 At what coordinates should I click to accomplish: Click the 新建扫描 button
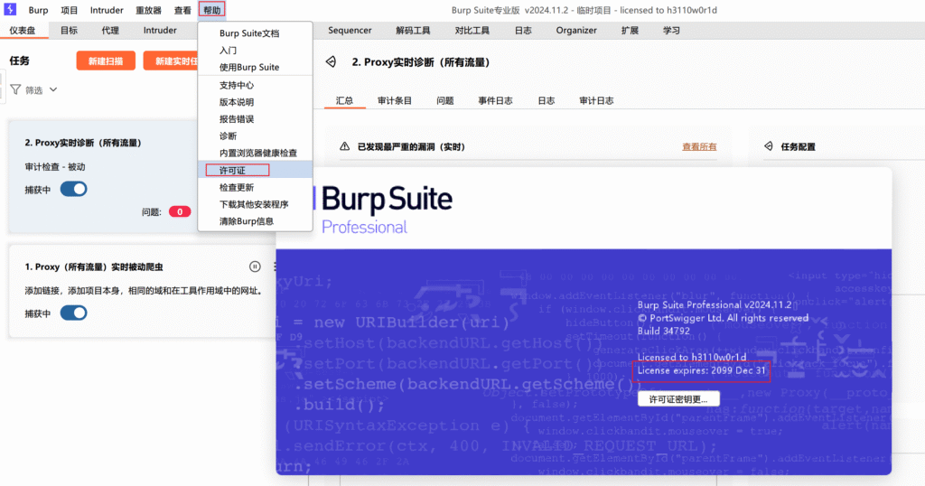[x=106, y=61]
